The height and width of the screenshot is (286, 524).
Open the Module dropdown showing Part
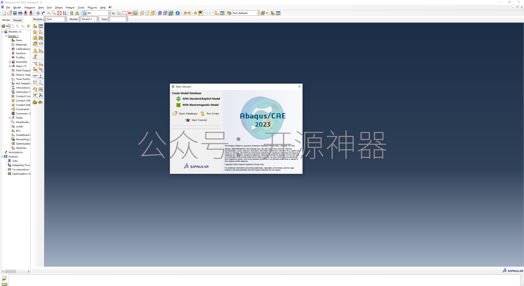pyautogui.click(x=55, y=19)
